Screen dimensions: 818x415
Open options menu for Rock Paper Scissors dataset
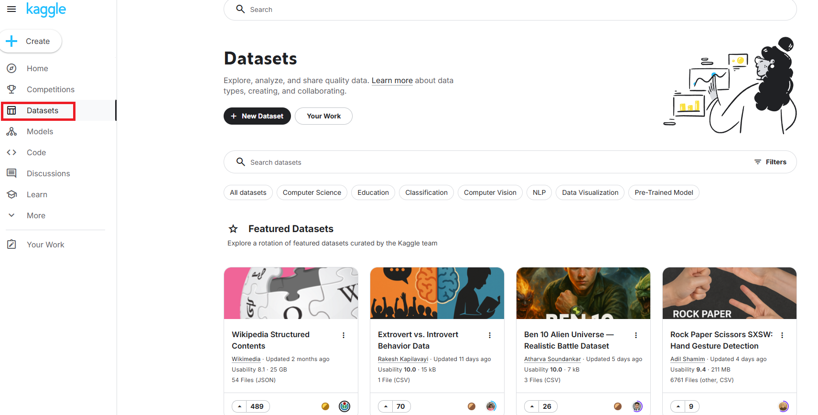click(x=782, y=335)
